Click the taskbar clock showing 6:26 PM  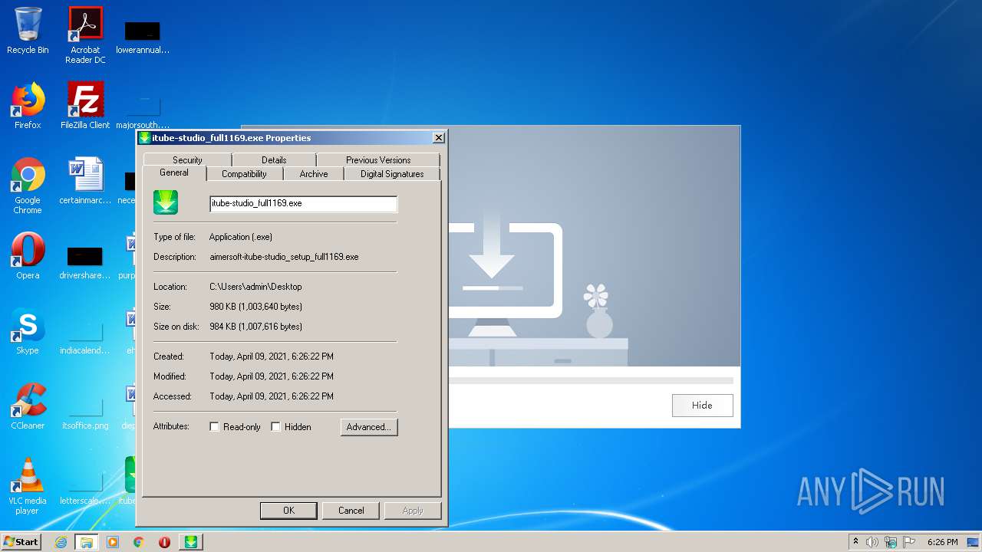pos(942,542)
